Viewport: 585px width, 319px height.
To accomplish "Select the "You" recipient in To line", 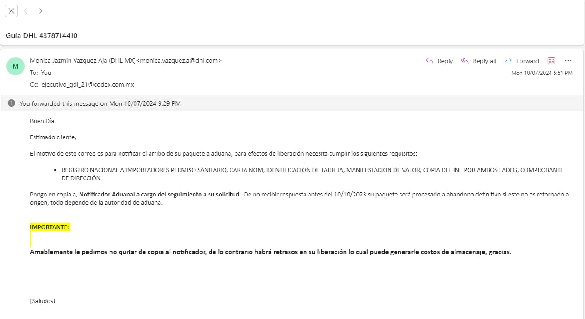I will pyautogui.click(x=46, y=73).
